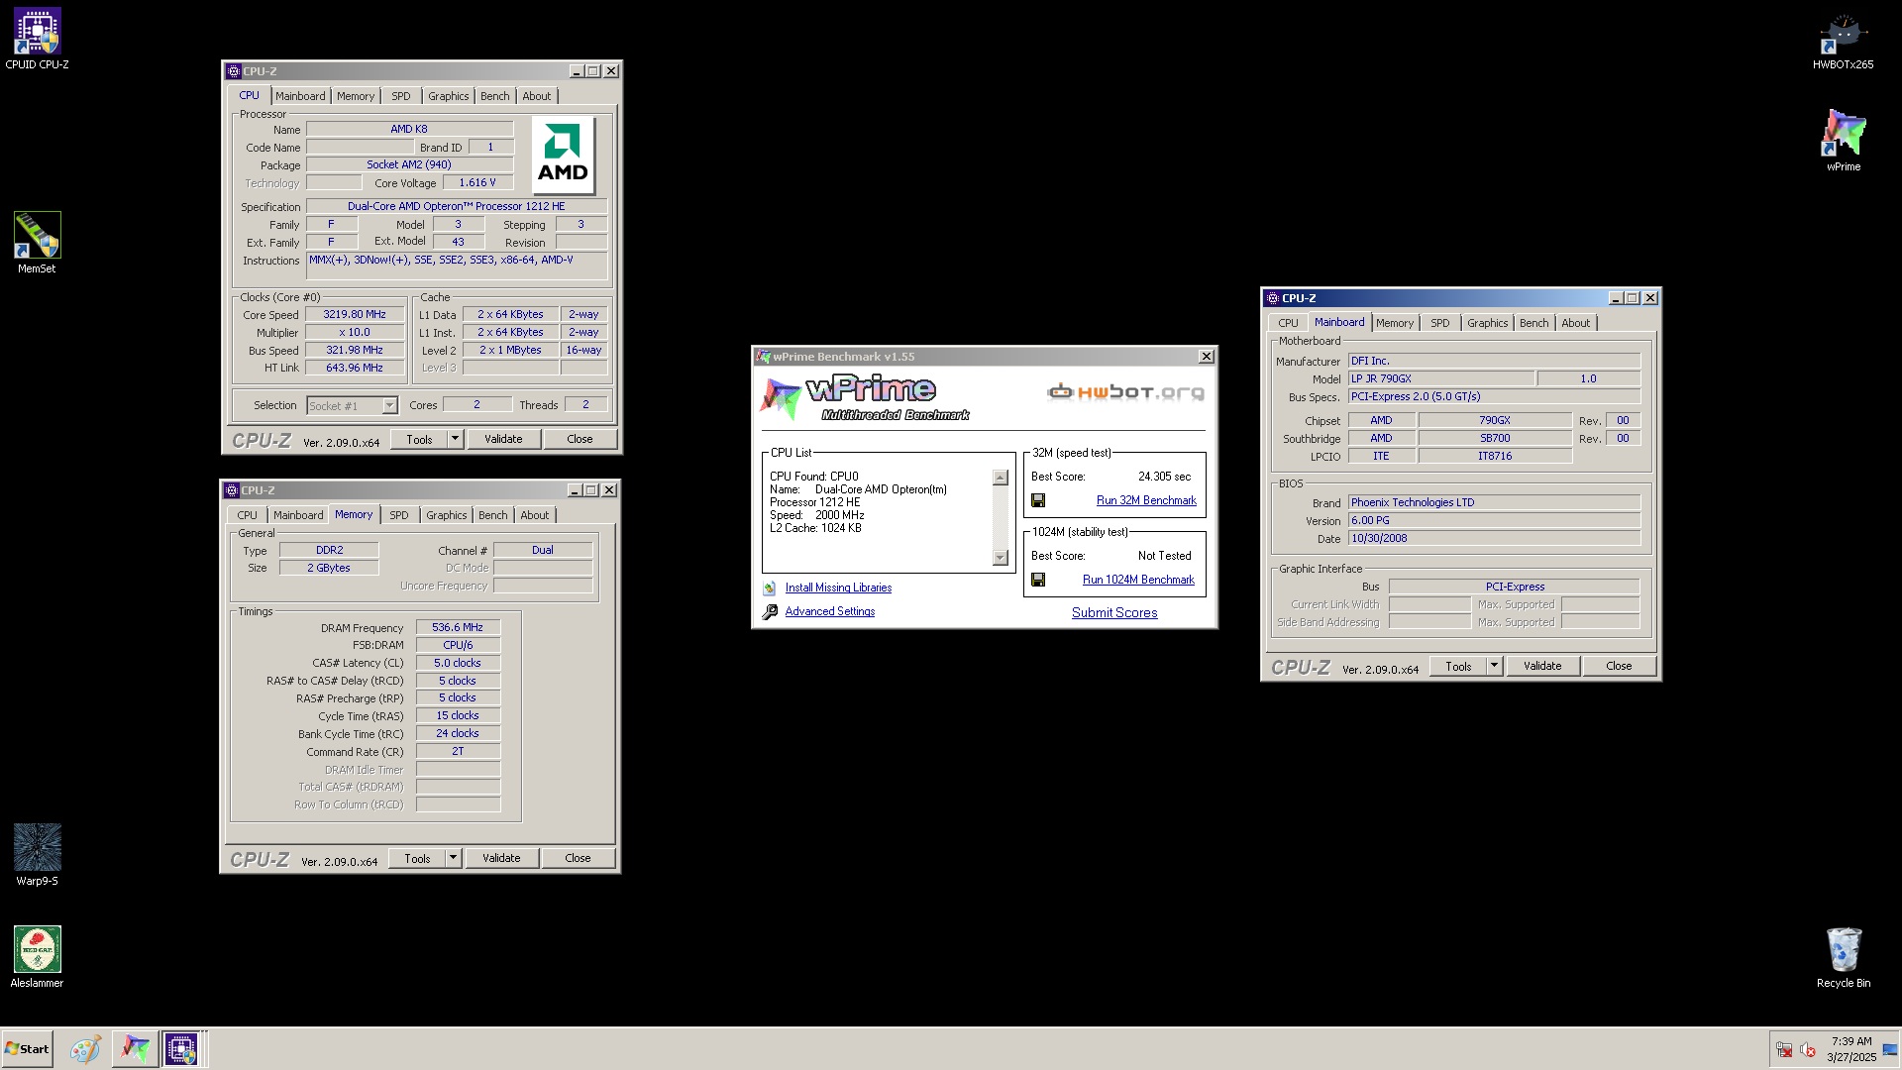
Task: Open the Memory tab in the Mainboard window
Action: click(x=1394, y=323)
